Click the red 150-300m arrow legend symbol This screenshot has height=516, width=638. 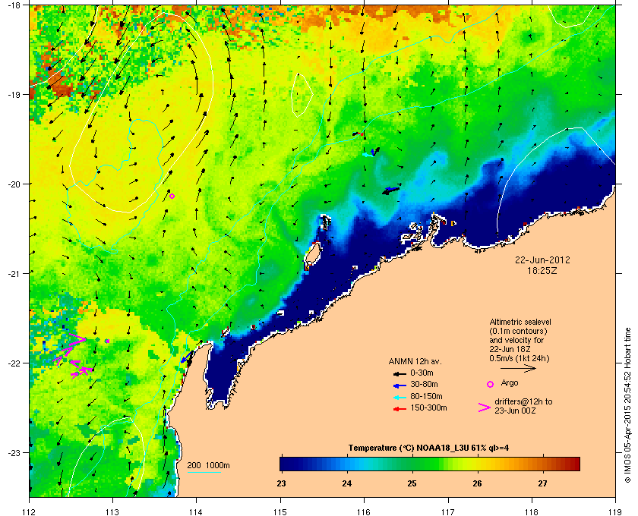click(x=400, y=409)
